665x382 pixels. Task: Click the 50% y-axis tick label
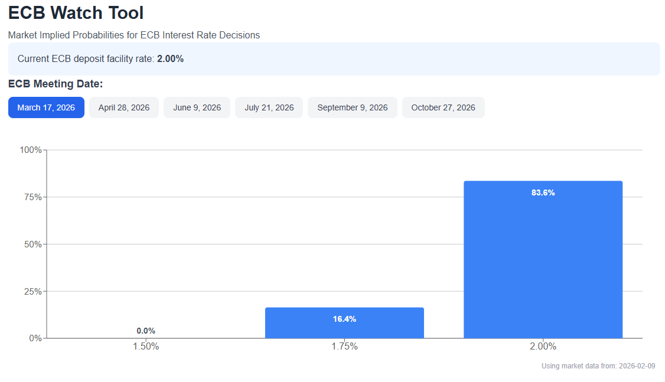pyautogui.click(x=32, y=244)
